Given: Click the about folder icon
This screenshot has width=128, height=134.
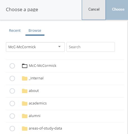Looking at the screenshot, I should coord(25,91).
